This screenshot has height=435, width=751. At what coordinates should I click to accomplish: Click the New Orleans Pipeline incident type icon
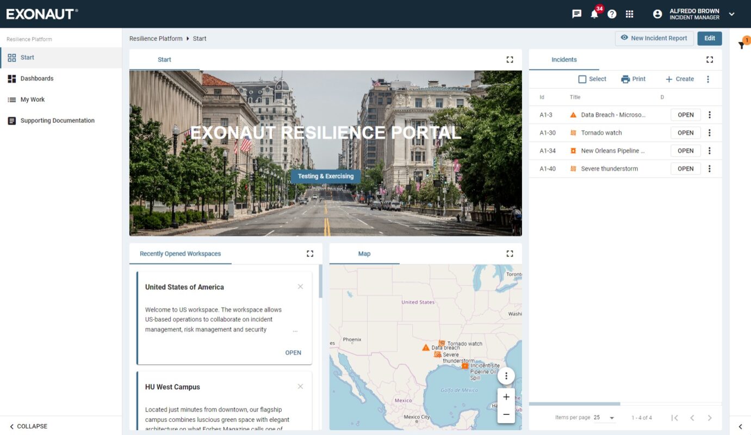click(x=573, y=151)
